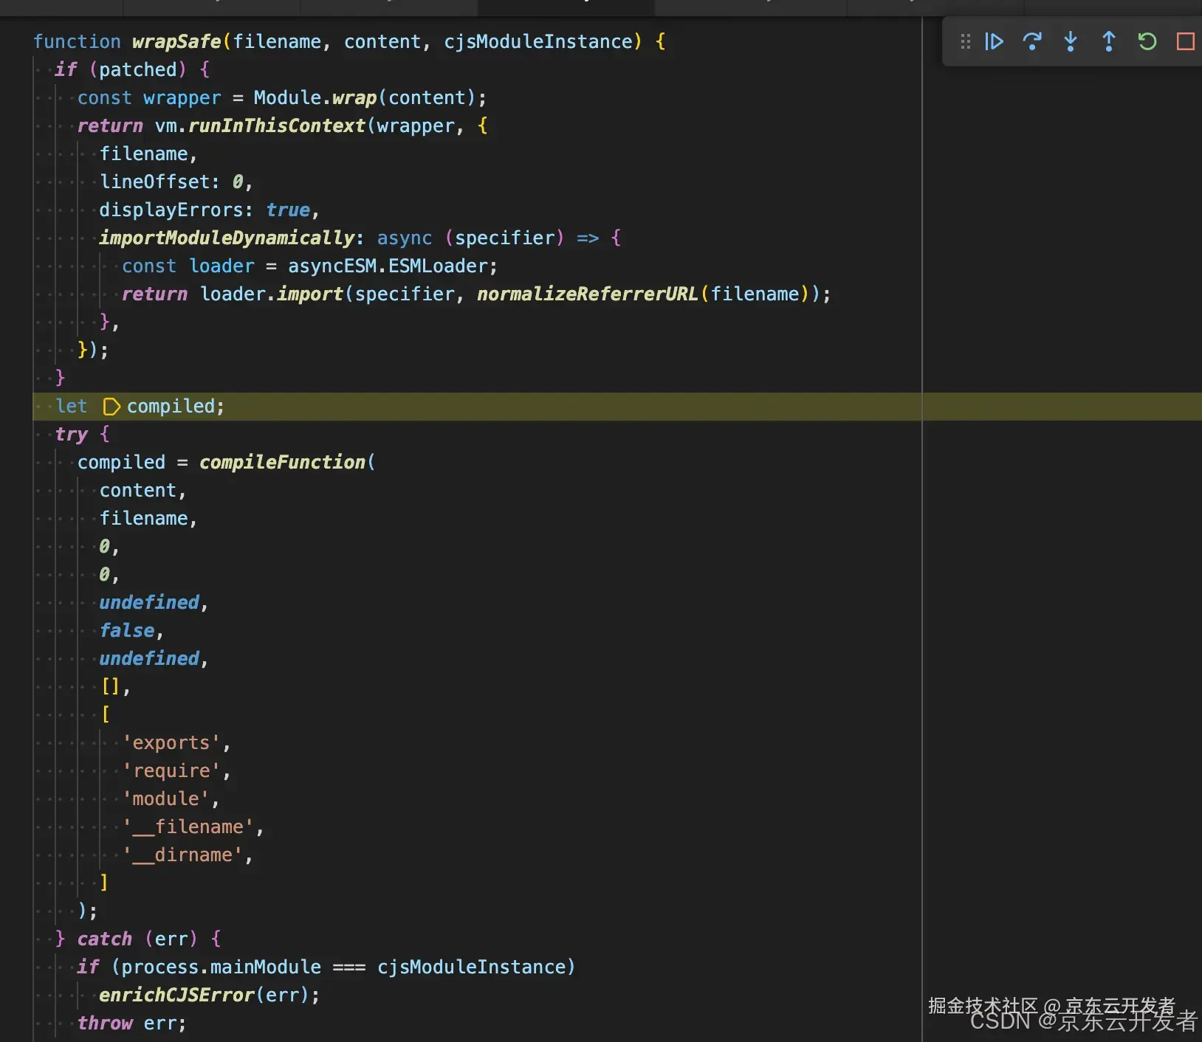
Task: Click the 'catch (err)' clause
Action: coord(137,939)
